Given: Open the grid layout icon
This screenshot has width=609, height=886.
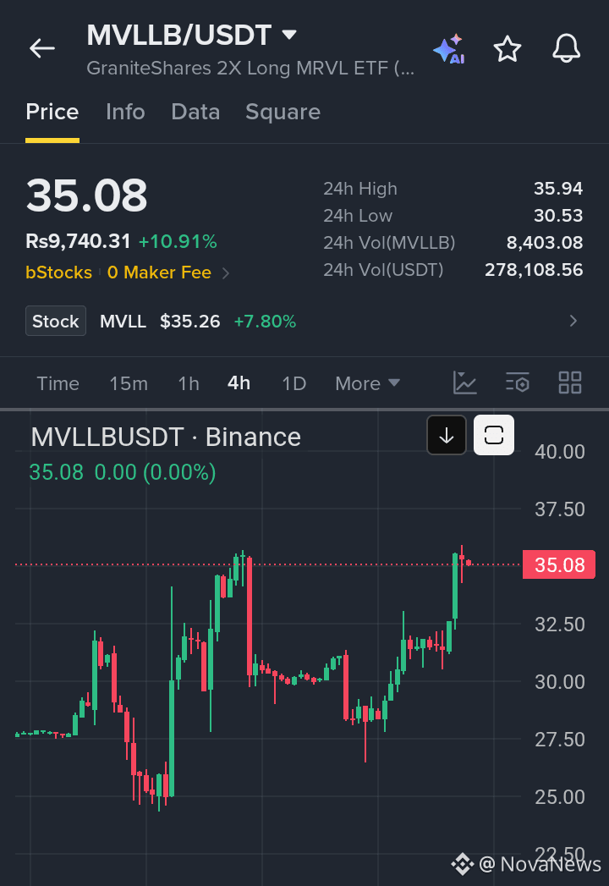Looking at the screenshot, I should [x=569, y=382].
